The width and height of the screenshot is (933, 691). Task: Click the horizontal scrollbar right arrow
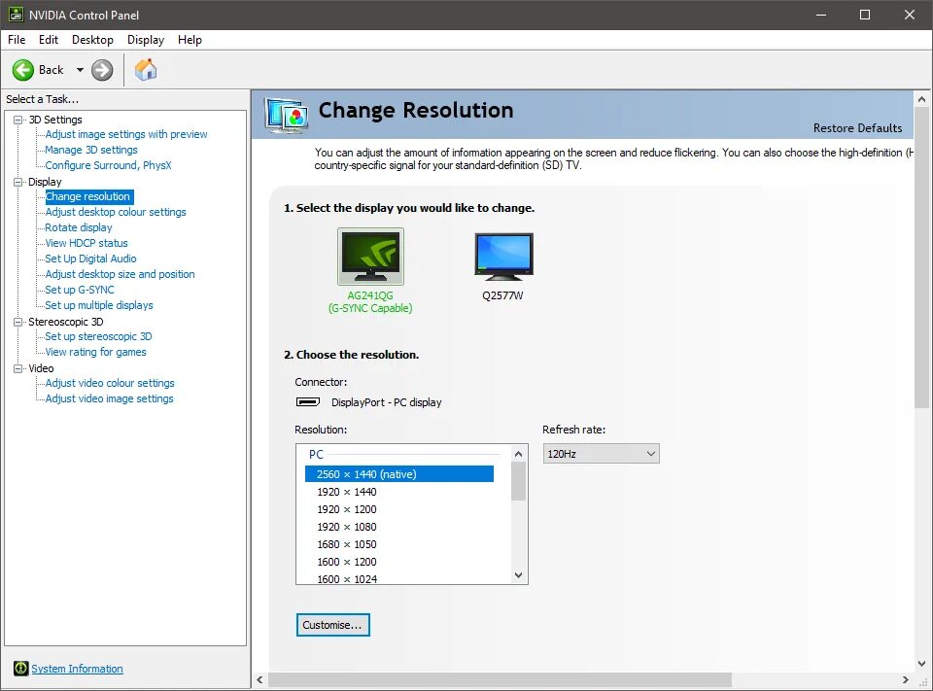coord(906,679)
